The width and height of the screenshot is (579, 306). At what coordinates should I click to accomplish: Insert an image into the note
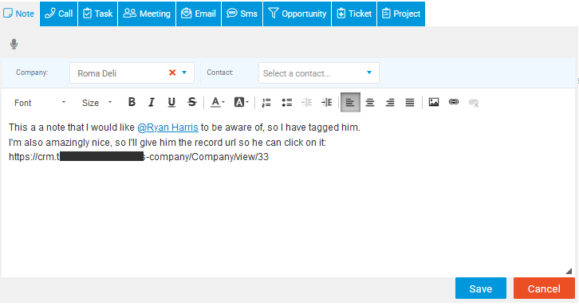434,102
